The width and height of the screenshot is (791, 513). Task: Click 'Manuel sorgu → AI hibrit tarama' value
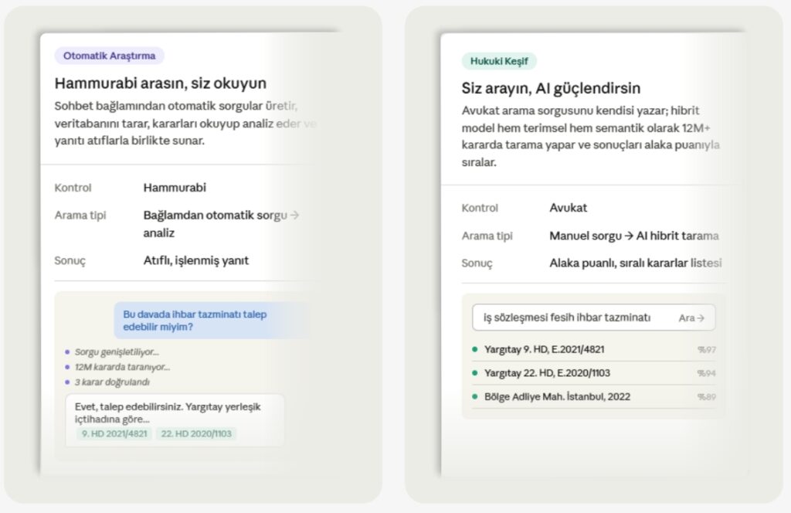[x=634, y=236]
